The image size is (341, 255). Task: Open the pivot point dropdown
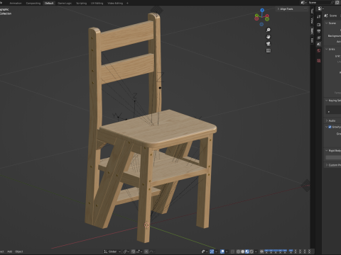[x=126, y=251]
